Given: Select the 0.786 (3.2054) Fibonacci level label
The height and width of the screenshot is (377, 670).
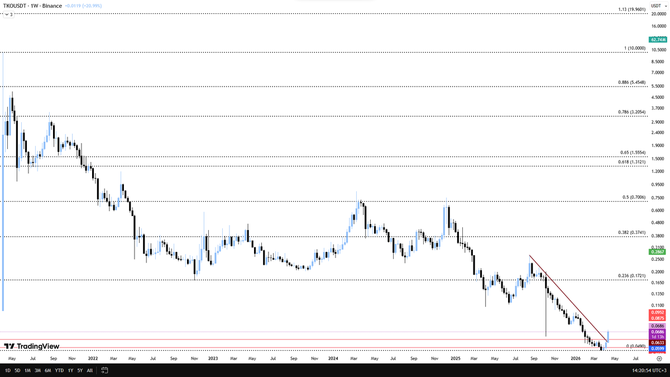Looking at the screenshot, I should pyautogui.click(x=632, y=112).
